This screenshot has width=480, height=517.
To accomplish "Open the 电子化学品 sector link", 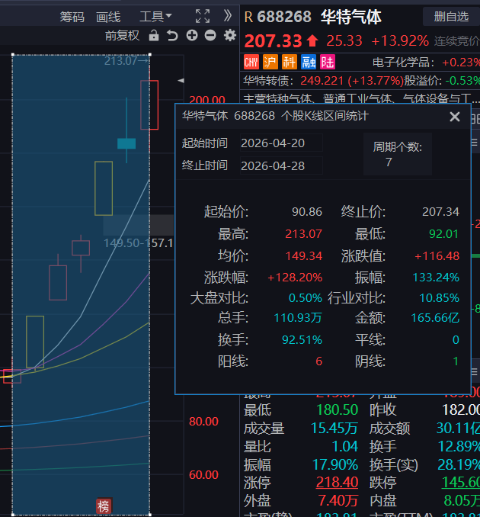I will [404, 63].
